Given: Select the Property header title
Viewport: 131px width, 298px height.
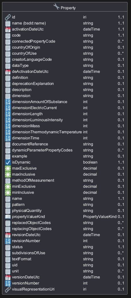Looking at the screenshot, I should pos(68,8).
